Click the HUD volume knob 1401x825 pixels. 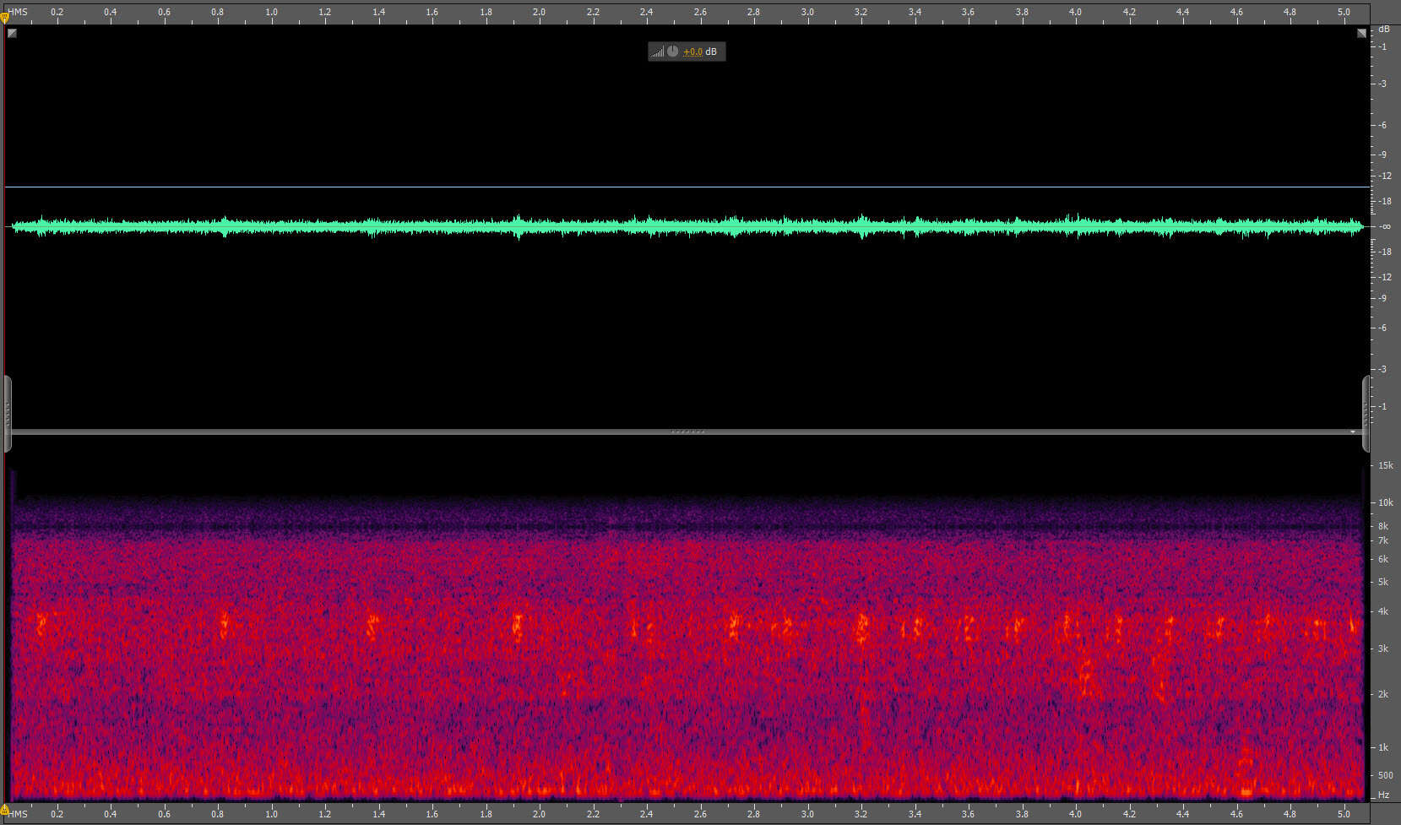[672, 52]
